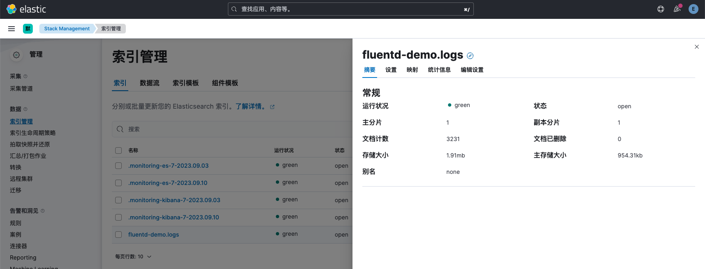Click the gear icon beside 管理
Screen dimensions: 705x269
pyautogui.click(x=16, y=55)
